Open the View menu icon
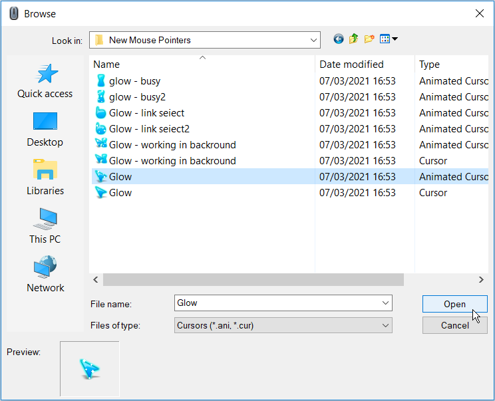This screenshot has height=401, width=495. 389,39
